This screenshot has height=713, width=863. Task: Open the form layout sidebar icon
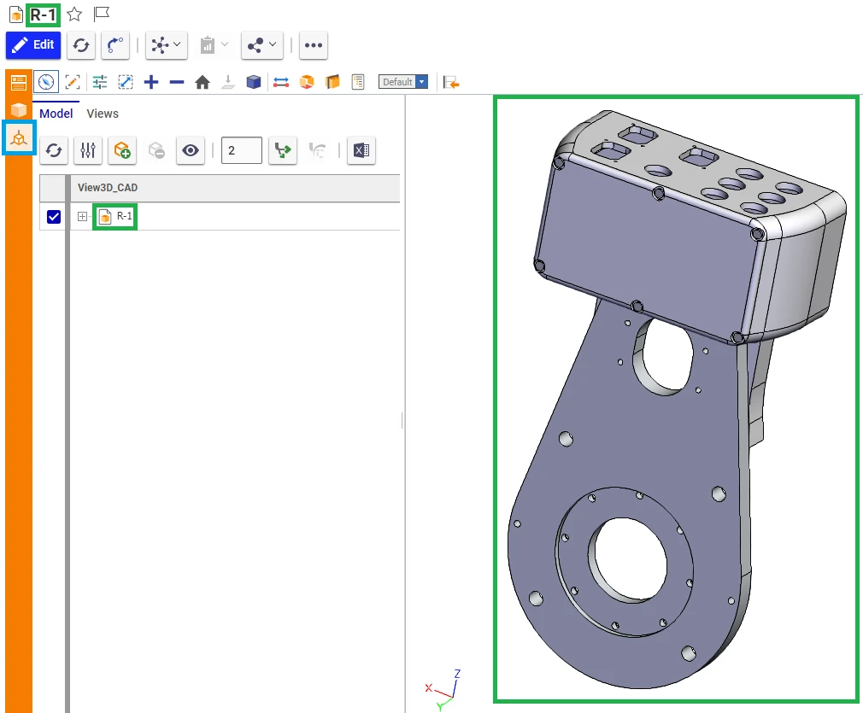pos(19,83)
